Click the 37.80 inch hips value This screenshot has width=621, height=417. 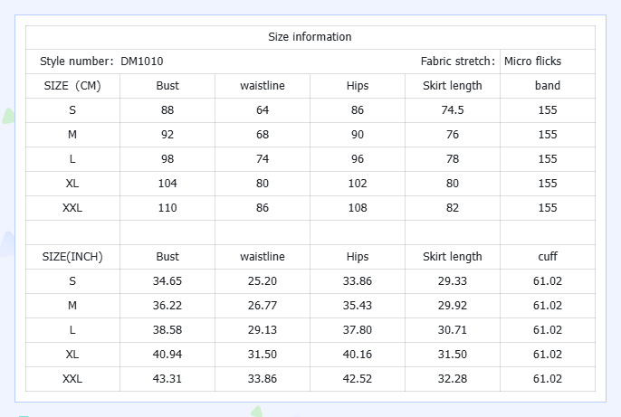coord(358,330)
